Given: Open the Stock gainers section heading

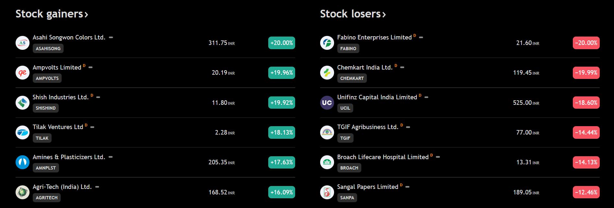Looking at the screenshot, I should pyautogui.click(x=52, y=14).
